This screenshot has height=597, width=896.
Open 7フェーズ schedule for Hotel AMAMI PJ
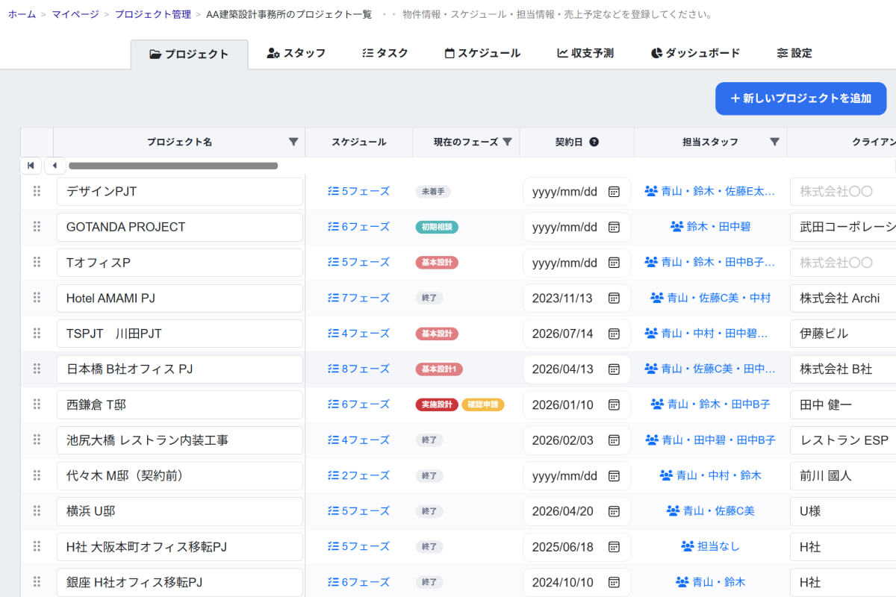358,298
